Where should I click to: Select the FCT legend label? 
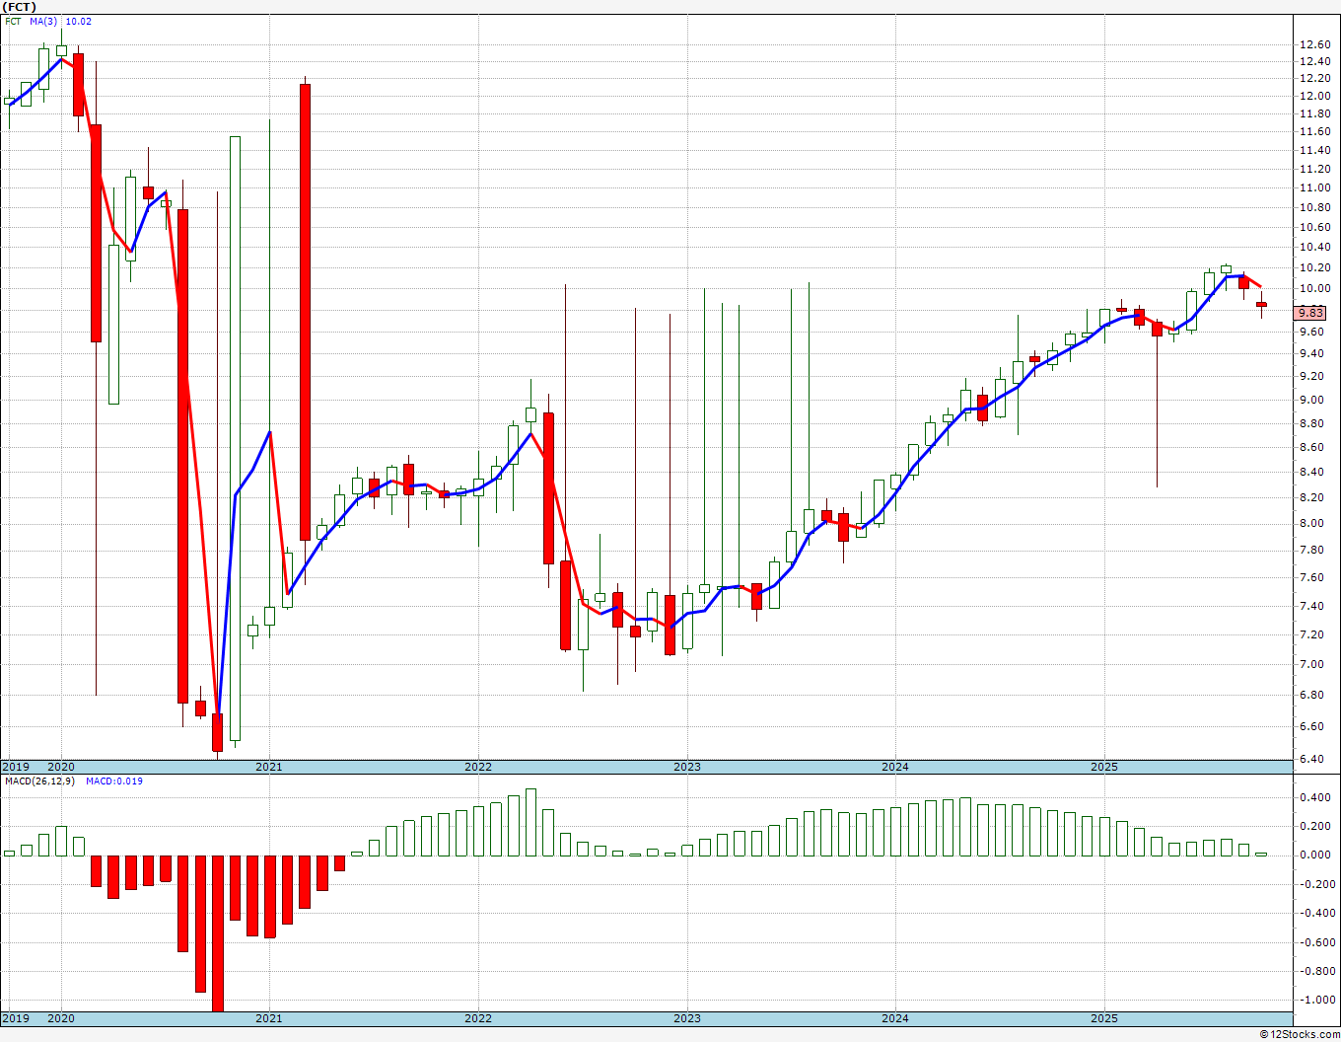pyautogui.click(x=14, y=21)
